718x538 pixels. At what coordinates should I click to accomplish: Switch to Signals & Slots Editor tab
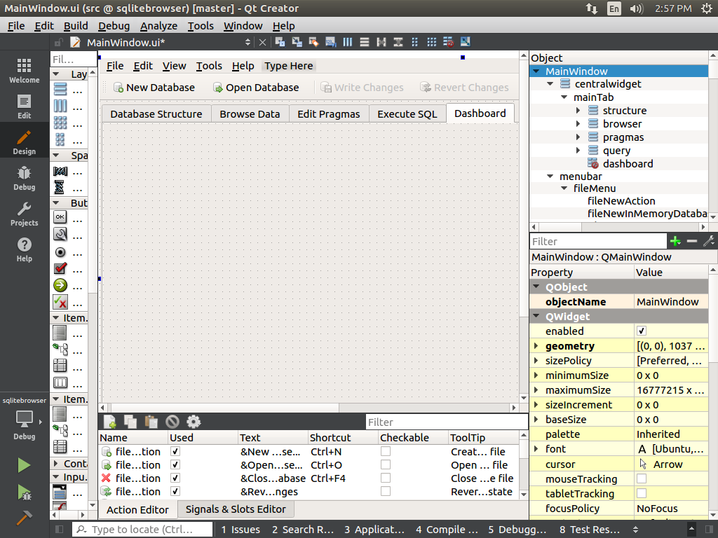pyautogui.click(x=236, y=509)
